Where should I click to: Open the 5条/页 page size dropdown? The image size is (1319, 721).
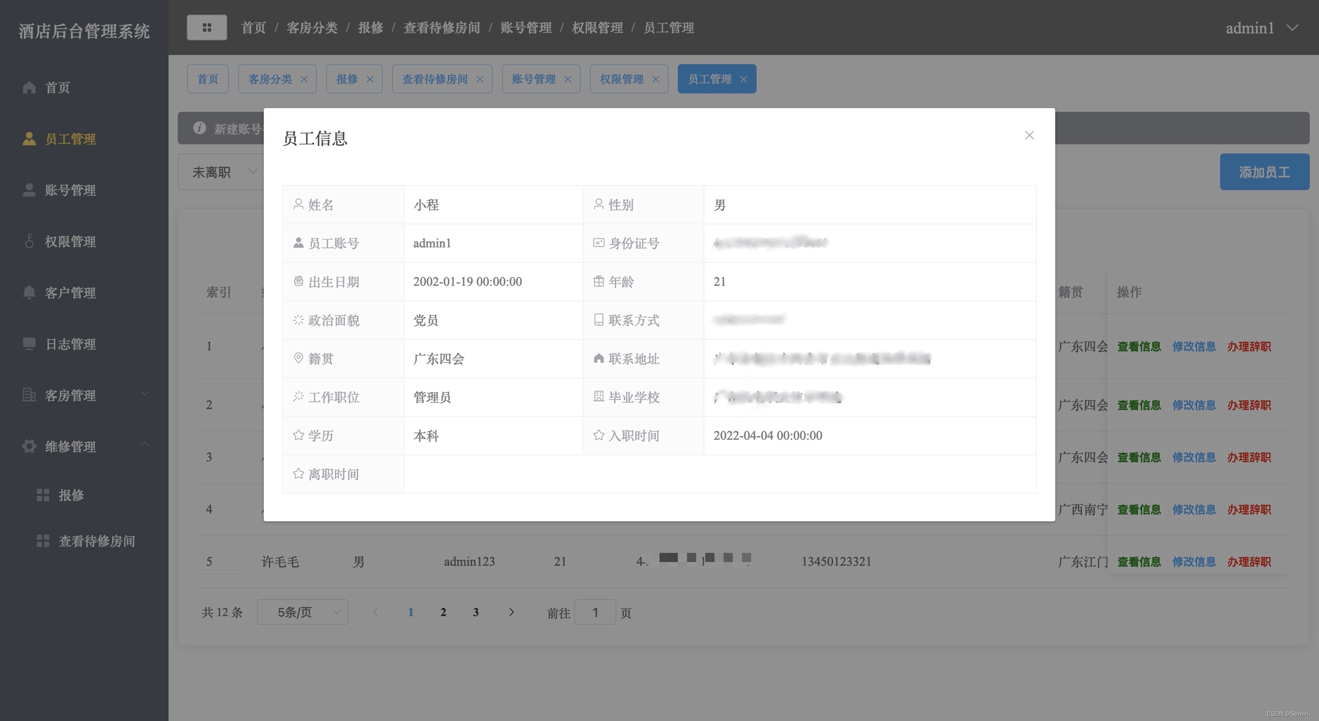pyautogui.click(x=303, y=612)
